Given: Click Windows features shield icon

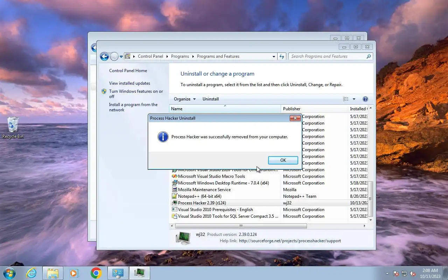Looking at the screenshot, I should (x=104, y=91).
